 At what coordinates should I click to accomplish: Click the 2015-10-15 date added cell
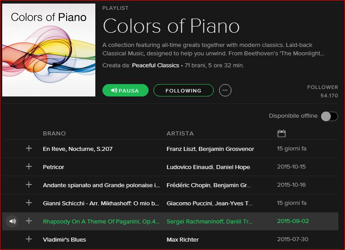(291, 167)
